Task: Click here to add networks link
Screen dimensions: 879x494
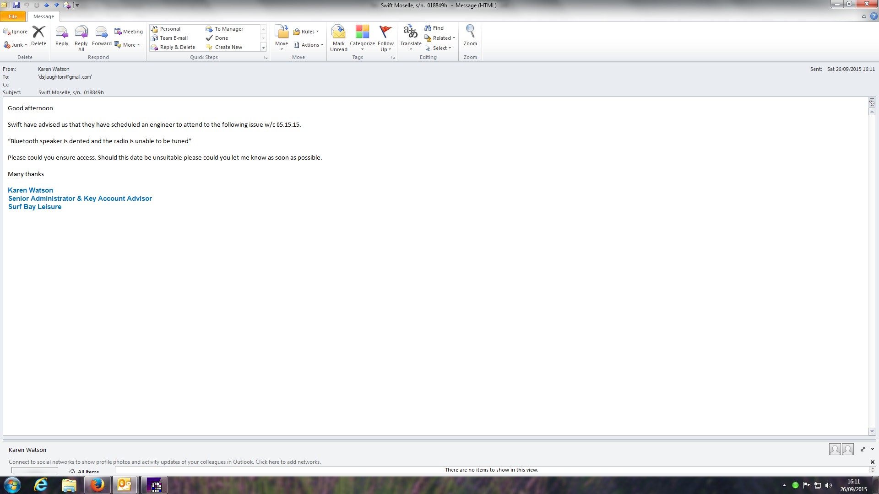Action: (288, 462)
